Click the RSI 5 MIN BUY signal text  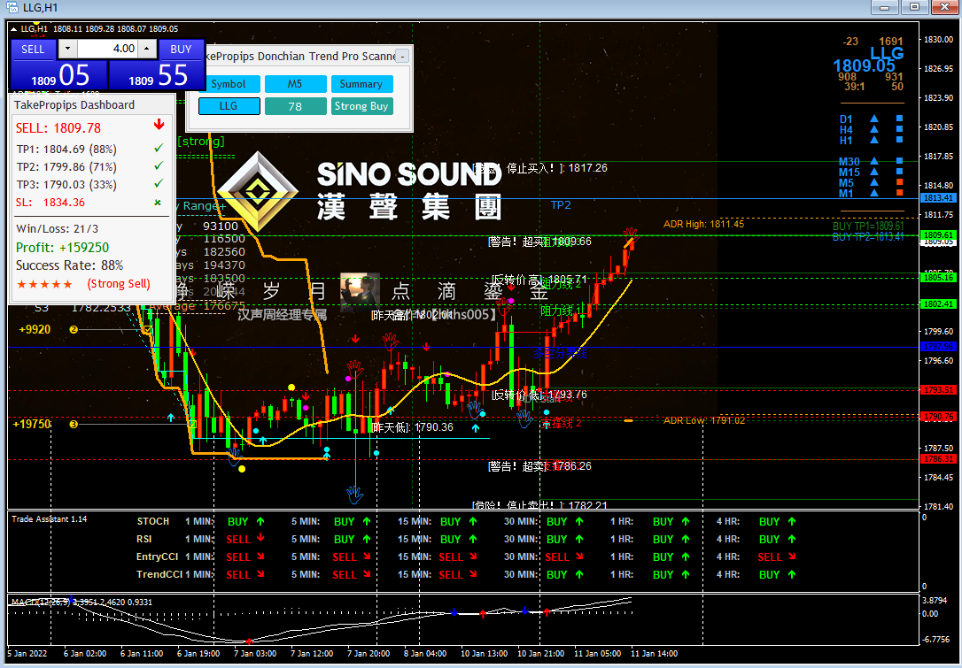[x=345, y=540]
